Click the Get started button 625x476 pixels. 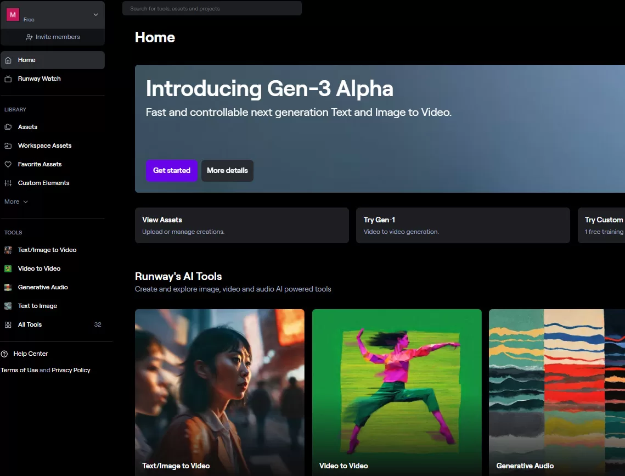coord(171,171)
